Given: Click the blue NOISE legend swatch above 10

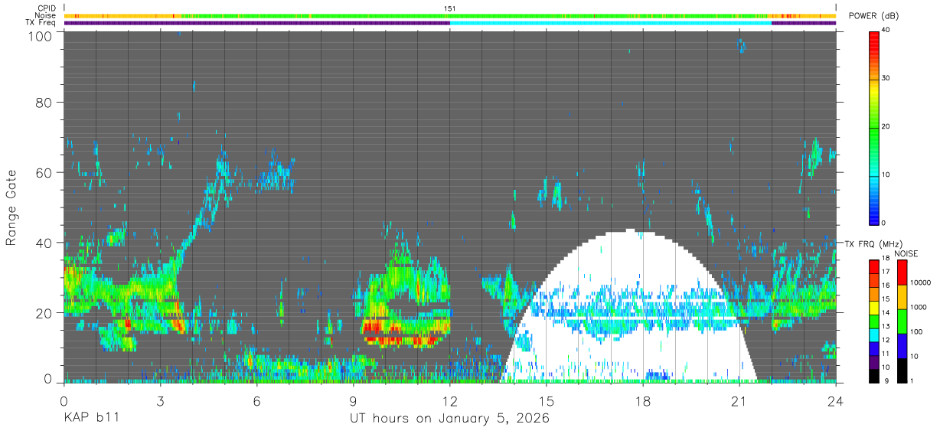Looking at the screenshot, I should [x=901, y=346].
